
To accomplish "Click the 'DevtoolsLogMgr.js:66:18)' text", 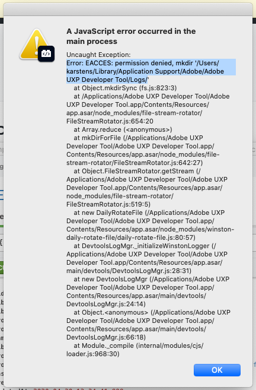I will coord(106,337).
